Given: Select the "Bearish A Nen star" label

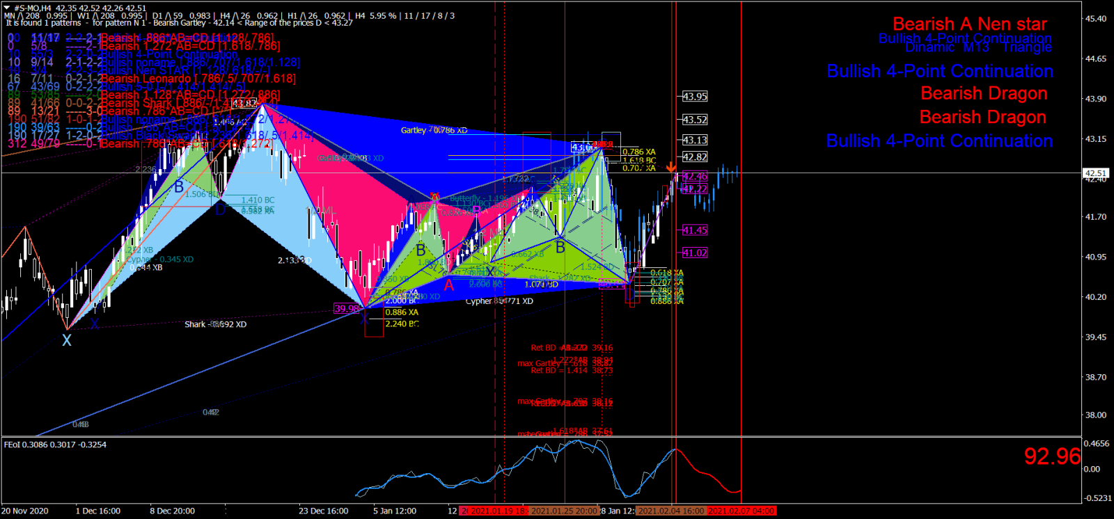Looking at the screenshot, I should tap(970, 24).
